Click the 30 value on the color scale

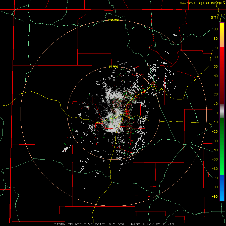coord(216,85)
